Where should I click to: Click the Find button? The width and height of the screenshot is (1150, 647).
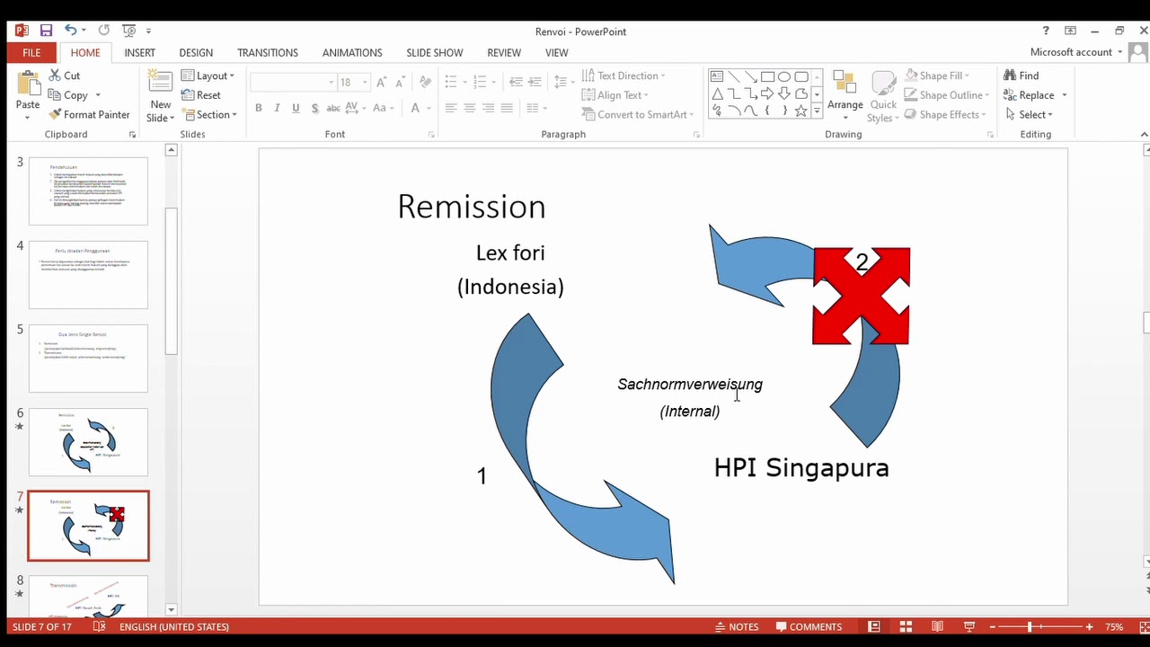pos(1022,75)
